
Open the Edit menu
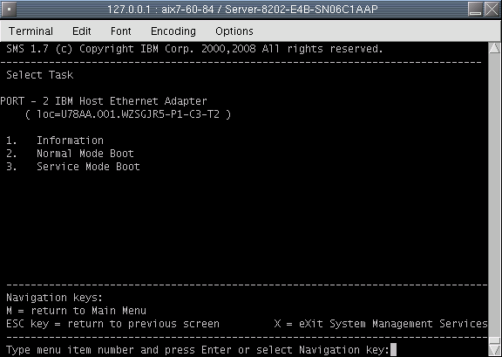click(x=82, y=31)
